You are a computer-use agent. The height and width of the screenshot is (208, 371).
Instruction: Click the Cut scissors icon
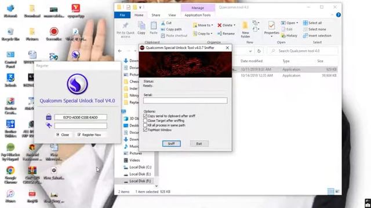(163, 23)
